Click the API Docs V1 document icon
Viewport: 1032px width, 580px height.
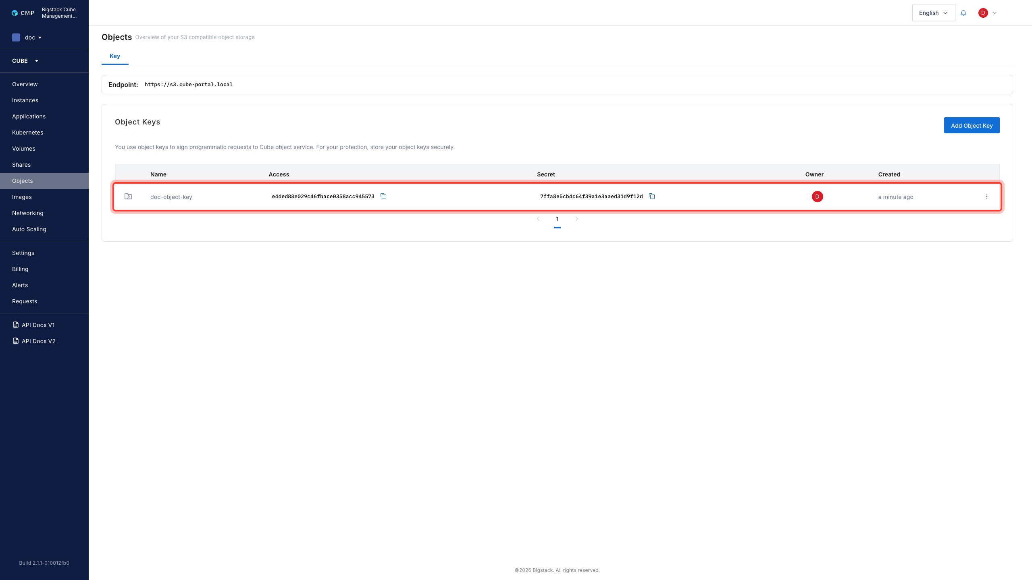tap(16, 325)
